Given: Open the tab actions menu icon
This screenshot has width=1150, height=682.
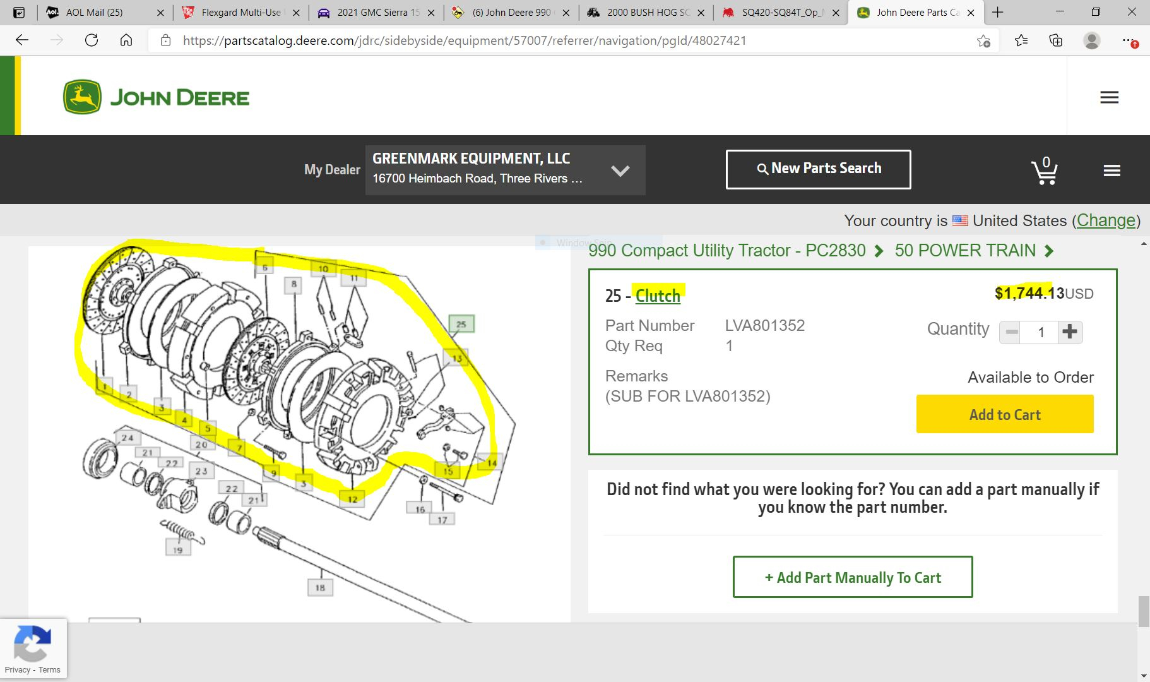Looking at the screenshot, I should pyautogui.click(x=19, y=12).
